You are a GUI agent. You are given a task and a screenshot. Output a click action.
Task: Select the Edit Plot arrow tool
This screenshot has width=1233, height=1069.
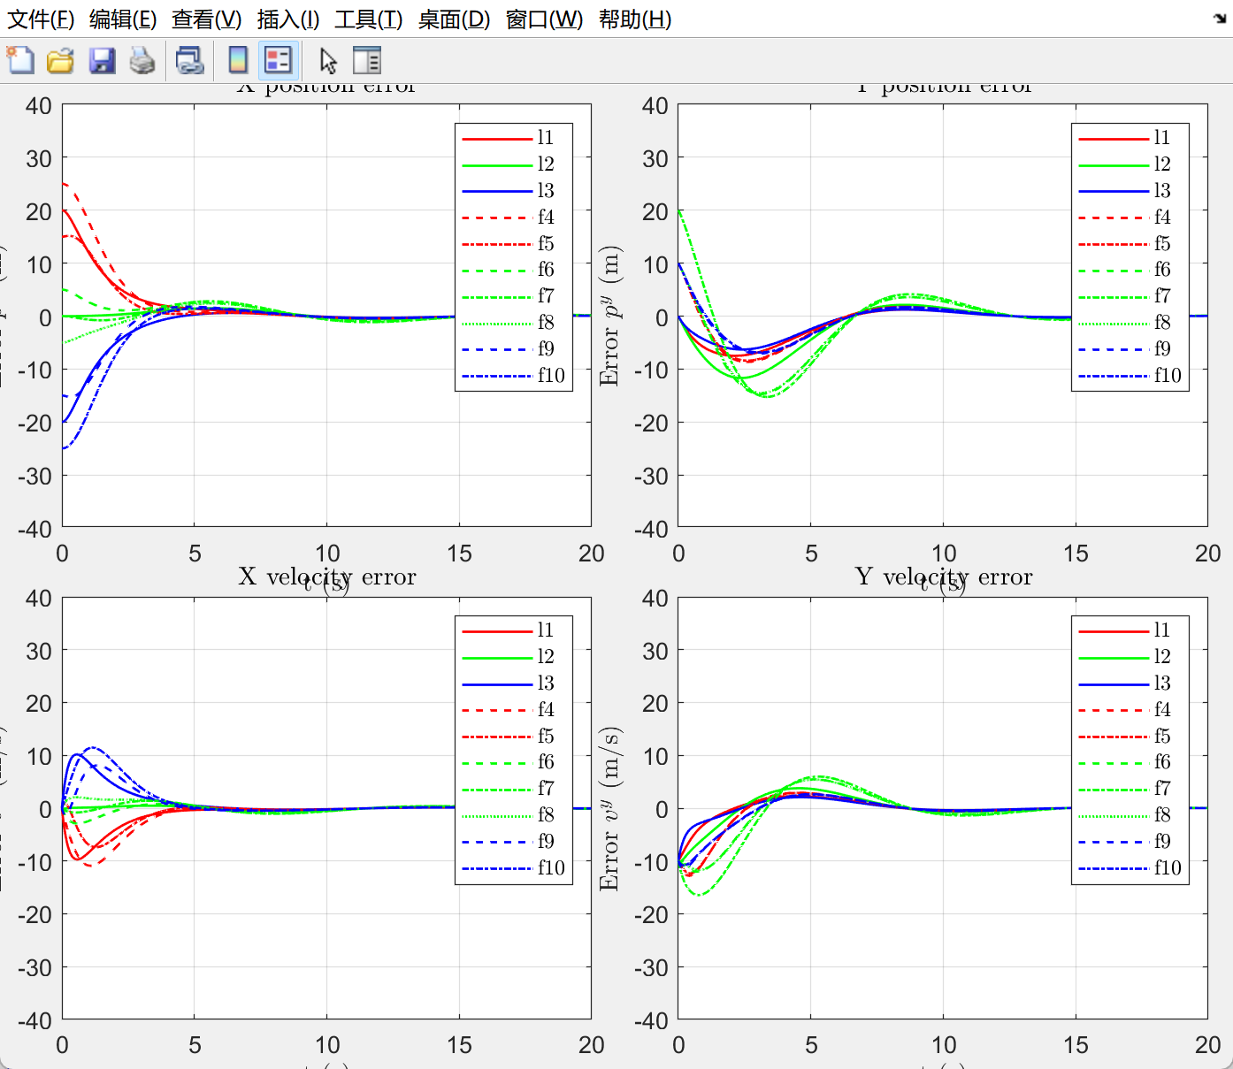click(328, 60)
